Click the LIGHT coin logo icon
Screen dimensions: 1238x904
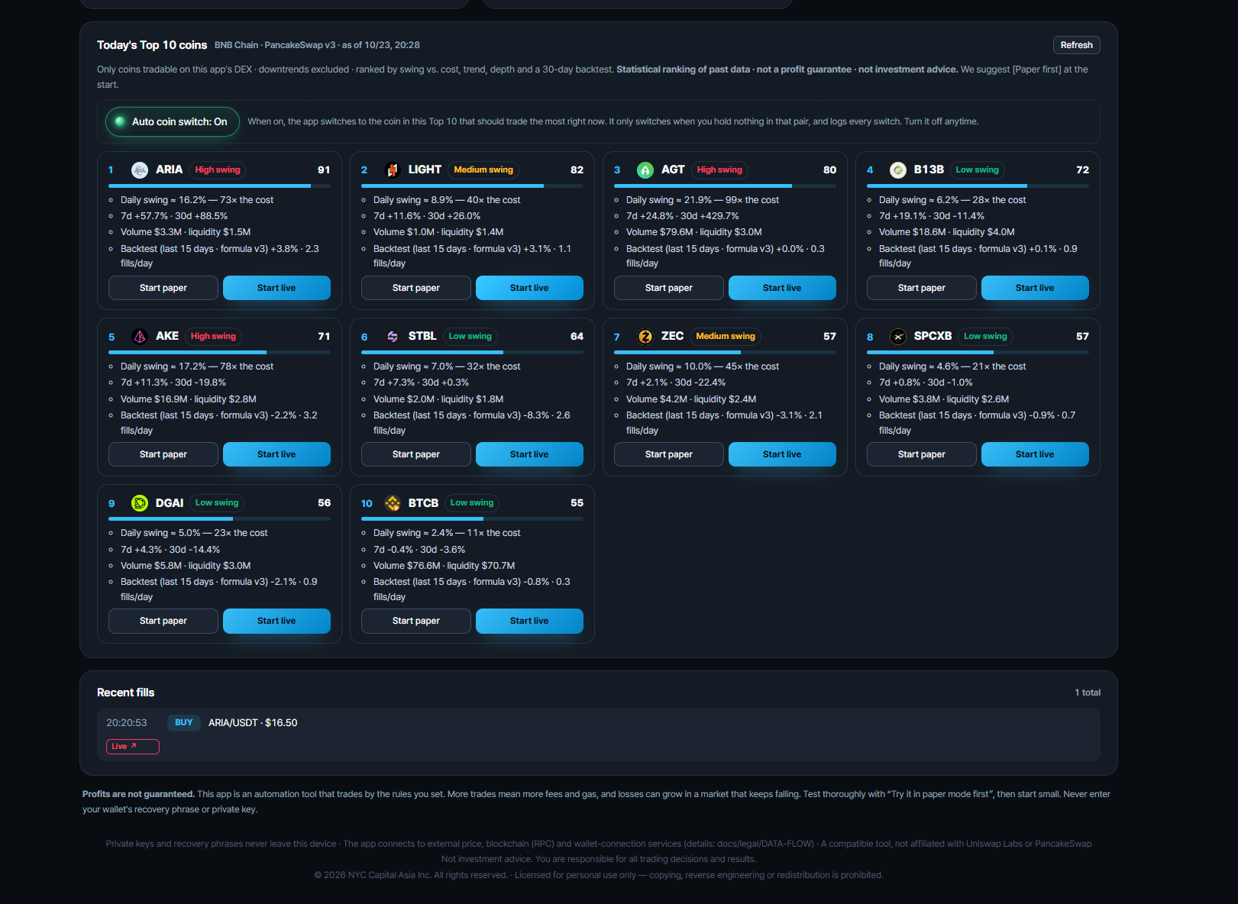click(x=393, y=169)
